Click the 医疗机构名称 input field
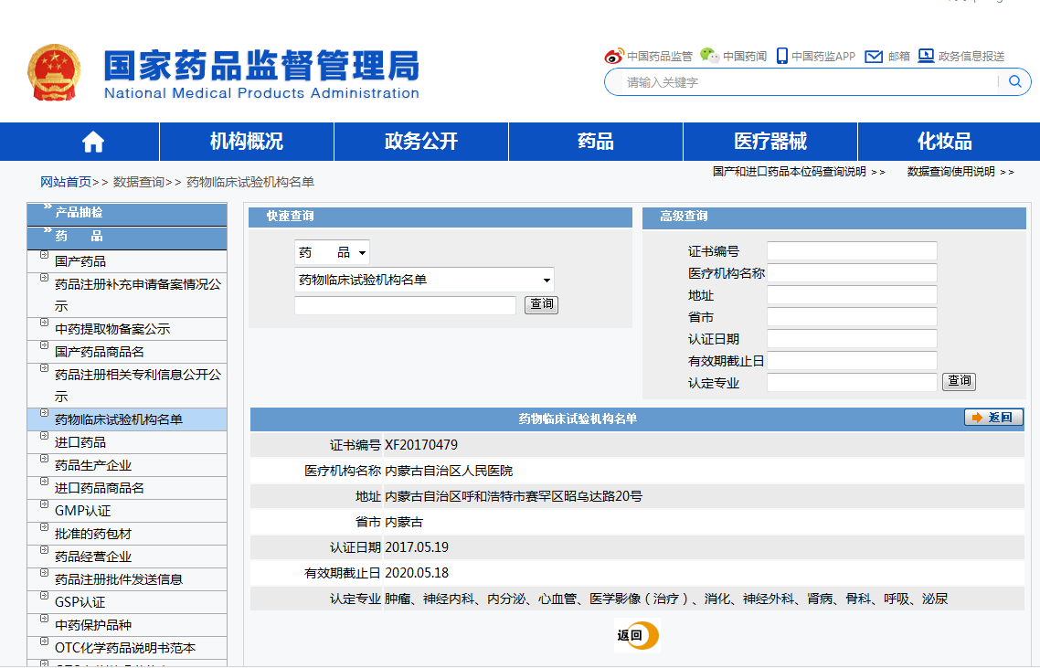The height and width of the screenshot is (668, 1040). 852,272
